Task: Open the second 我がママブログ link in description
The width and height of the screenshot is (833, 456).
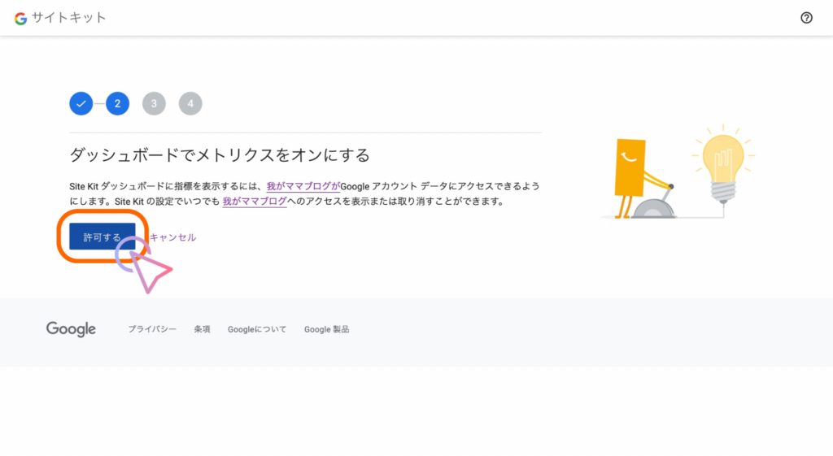Action: (x=255, y=202)
